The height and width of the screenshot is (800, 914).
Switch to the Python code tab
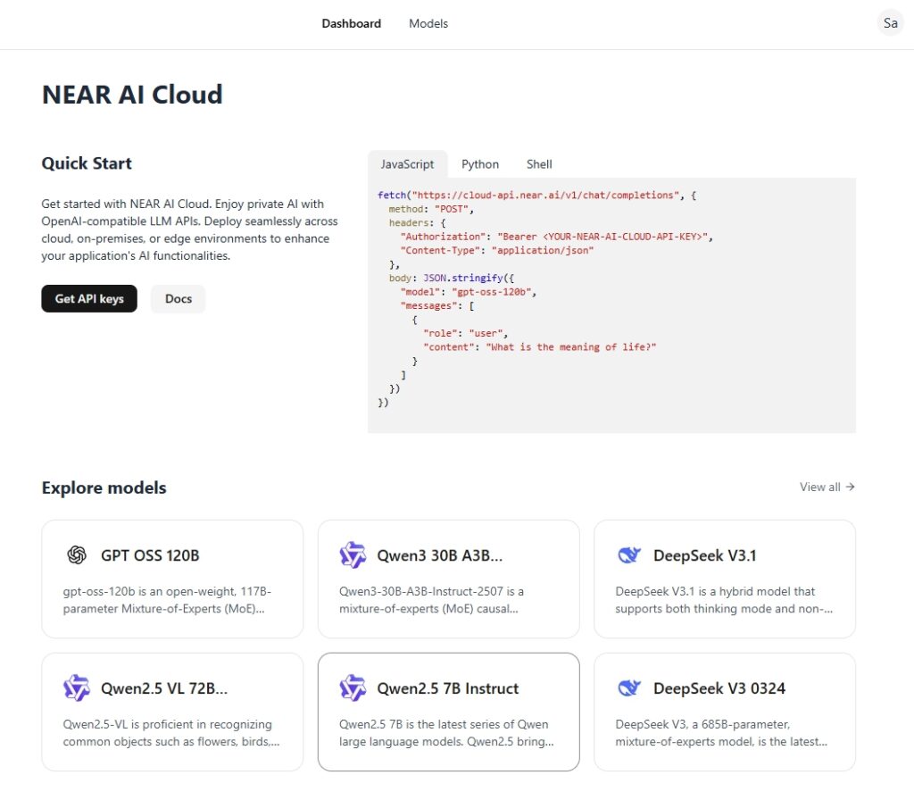coord(480,164)
